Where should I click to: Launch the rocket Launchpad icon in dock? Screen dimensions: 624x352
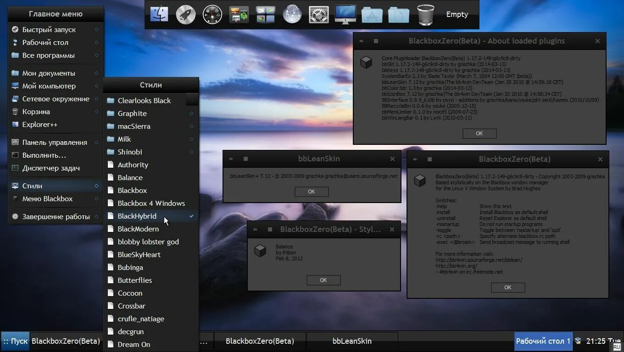tap(186, 14)
